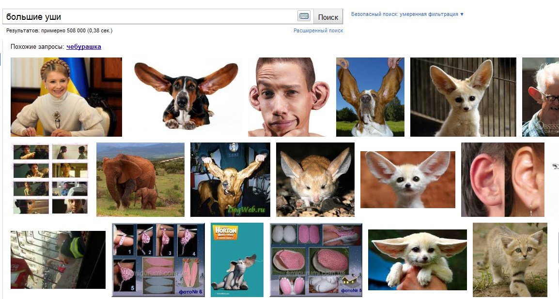559x299 pixels.
Task: Open the long-eared jerboa rodent image
Action: [315, 179]
